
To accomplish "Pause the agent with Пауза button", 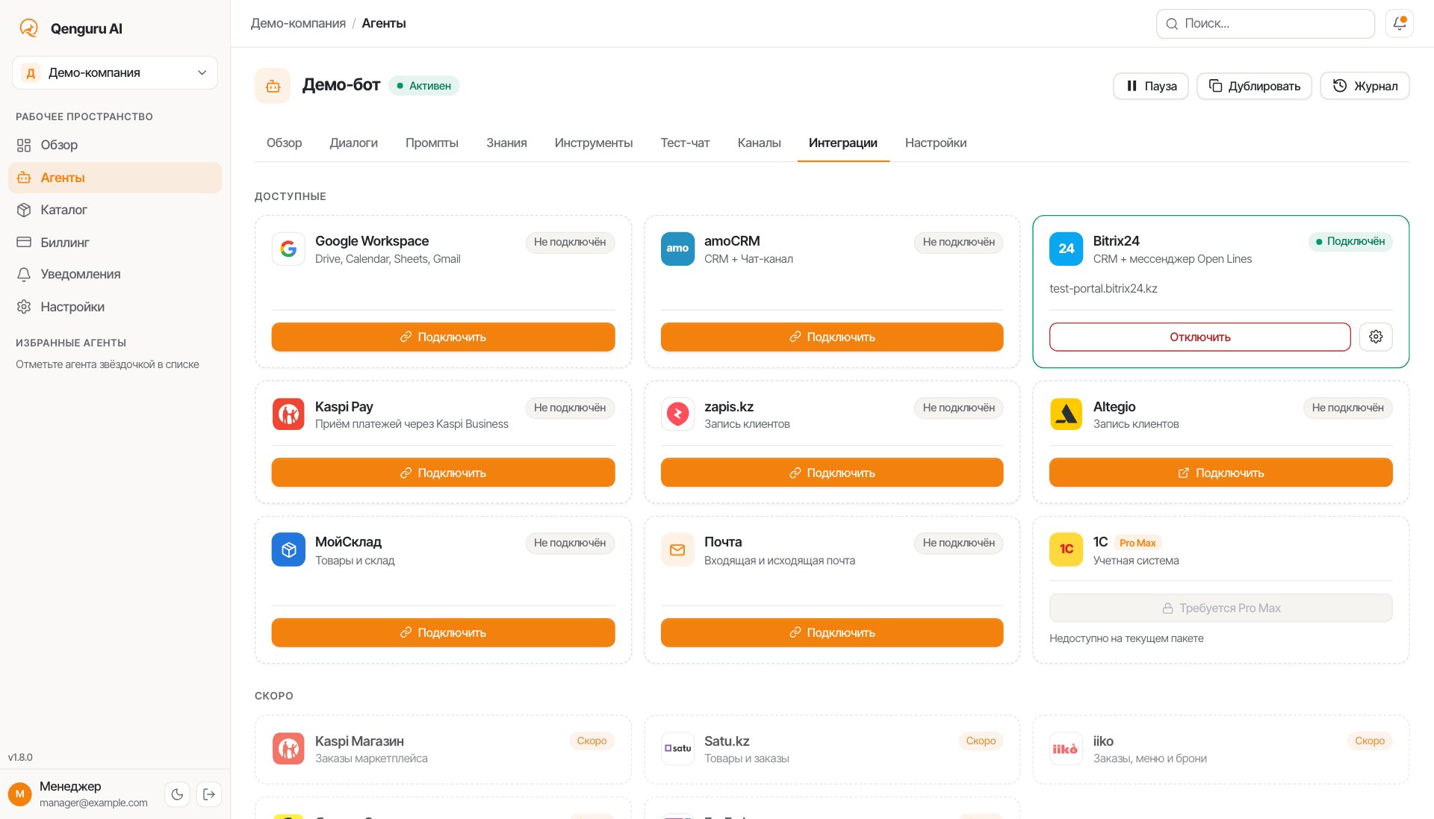I will click(1151, 86).
